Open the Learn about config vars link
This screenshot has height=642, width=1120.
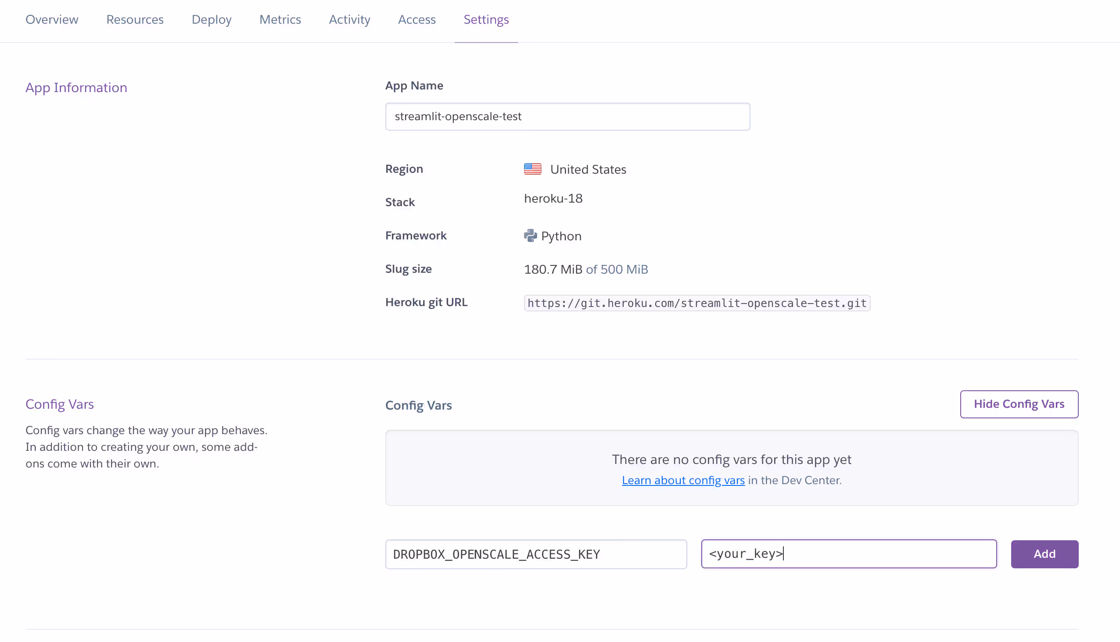click(x=683, y=480)
